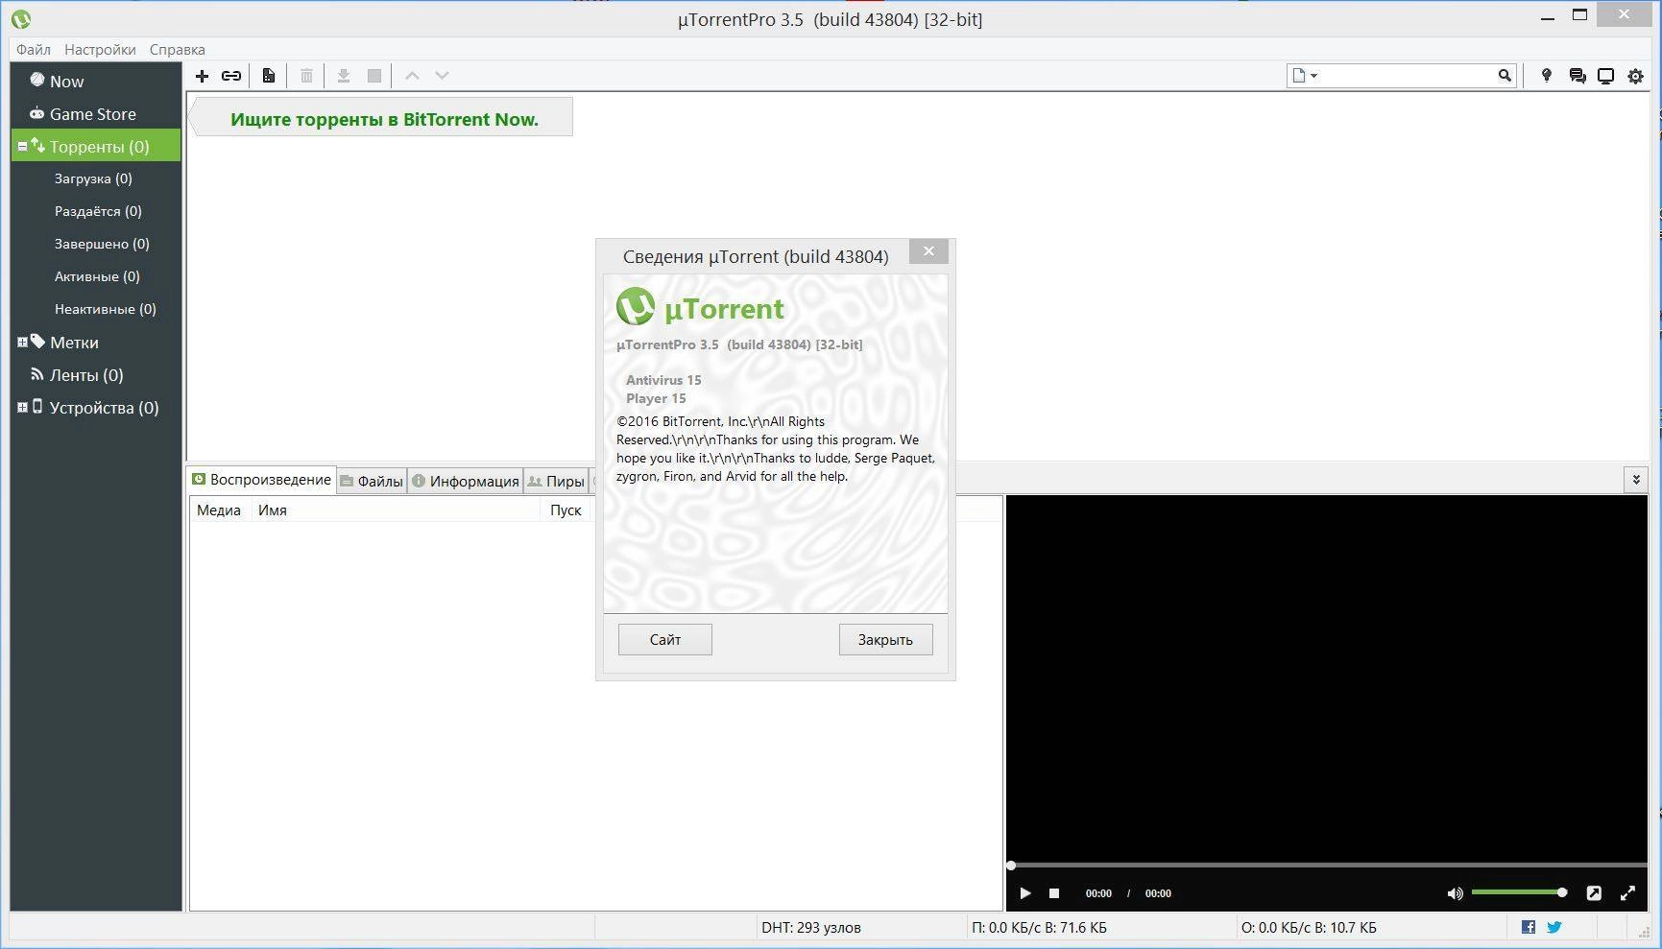Screen dimensions: 1662x949
Task: Click the search magnifier icon
Action: coord(1504,75)
